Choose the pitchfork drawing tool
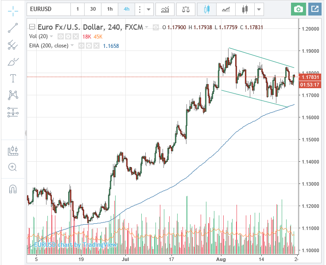326x265 pixels. pos(13,45)
